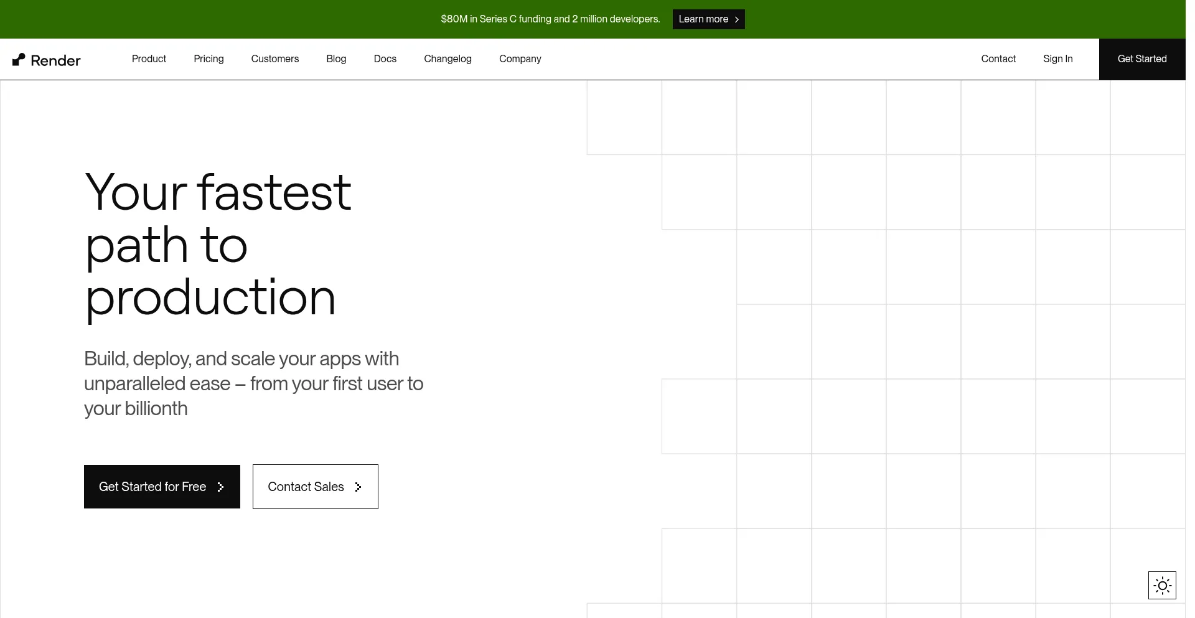This screenshot has width=1195, height=618.
Task: Click the arrow icon in Get Started for Free
Action: (x=220, y=487)
